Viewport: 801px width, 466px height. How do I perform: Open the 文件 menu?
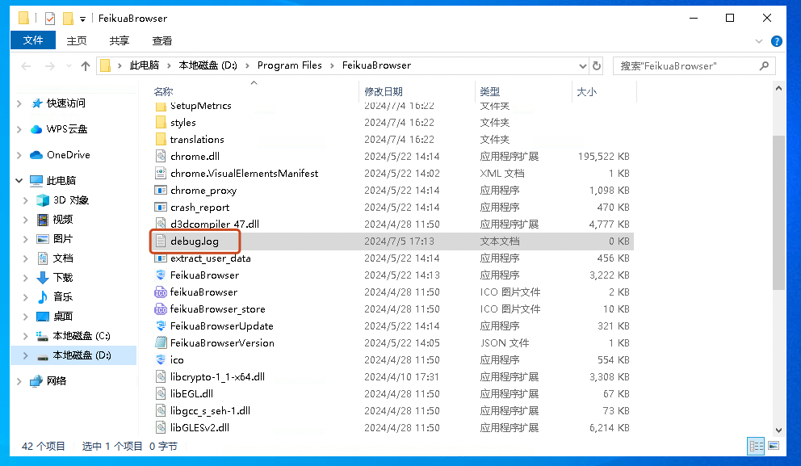(x=33, y=40)
